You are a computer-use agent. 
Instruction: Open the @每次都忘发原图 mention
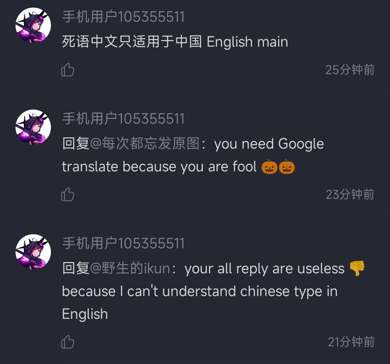coord(145,144)
